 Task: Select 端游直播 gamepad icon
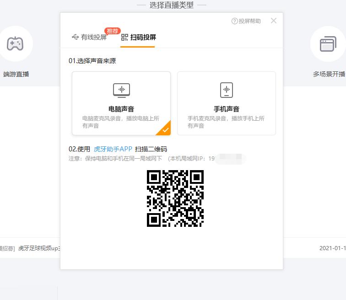click(x=15, y=43)
